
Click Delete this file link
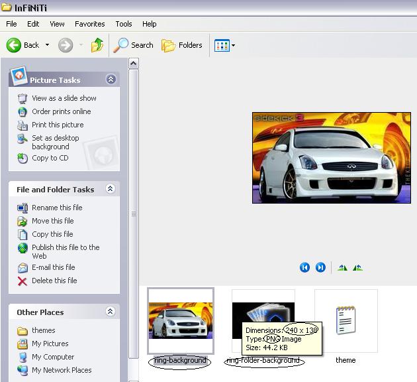(x=54, y=281)
